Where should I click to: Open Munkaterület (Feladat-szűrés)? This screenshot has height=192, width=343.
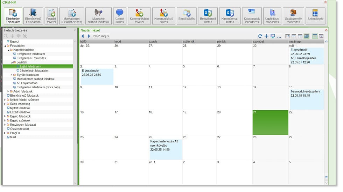71,16
